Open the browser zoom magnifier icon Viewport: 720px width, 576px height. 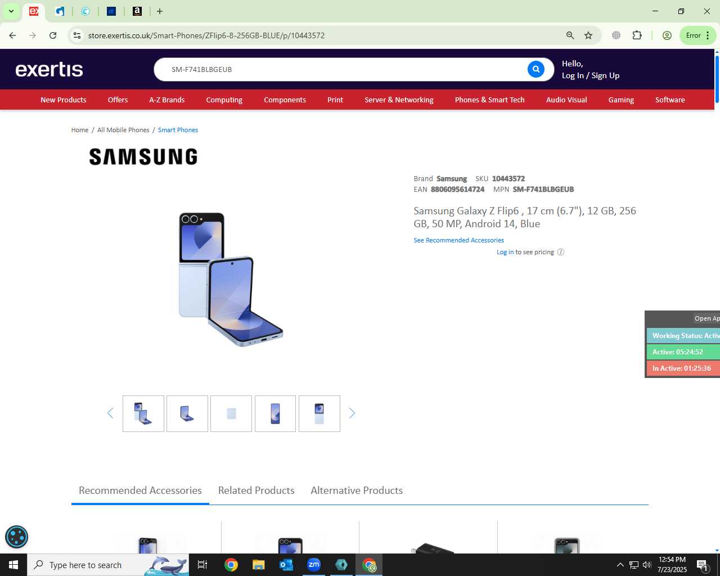[570, 35]
